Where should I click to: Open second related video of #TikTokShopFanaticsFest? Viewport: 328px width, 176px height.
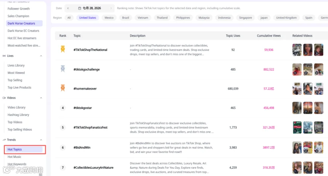coord(308,128)
